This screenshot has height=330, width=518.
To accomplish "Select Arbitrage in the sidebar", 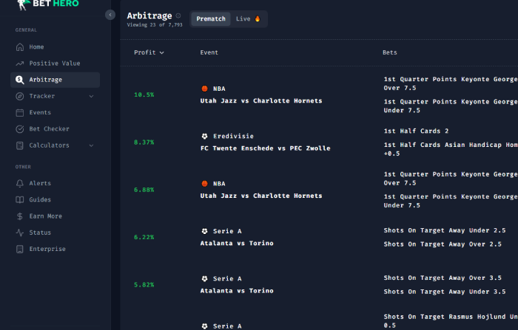I will coord(55,80).
